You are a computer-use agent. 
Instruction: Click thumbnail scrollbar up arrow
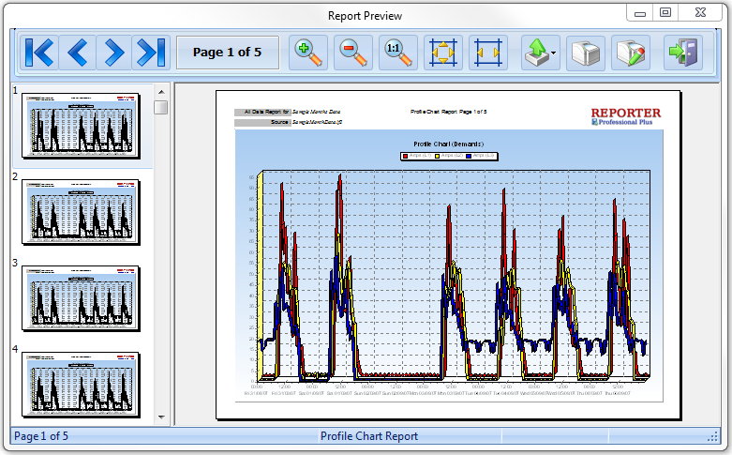[x=161, y=92]
